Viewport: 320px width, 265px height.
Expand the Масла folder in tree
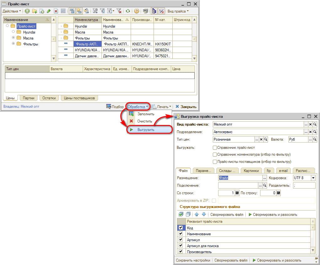tap(13, 38)
